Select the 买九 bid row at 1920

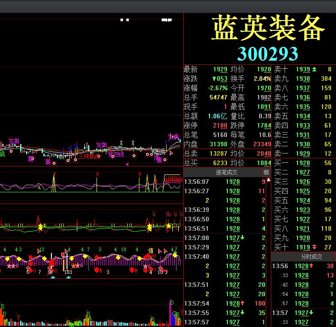click(303, 238)
